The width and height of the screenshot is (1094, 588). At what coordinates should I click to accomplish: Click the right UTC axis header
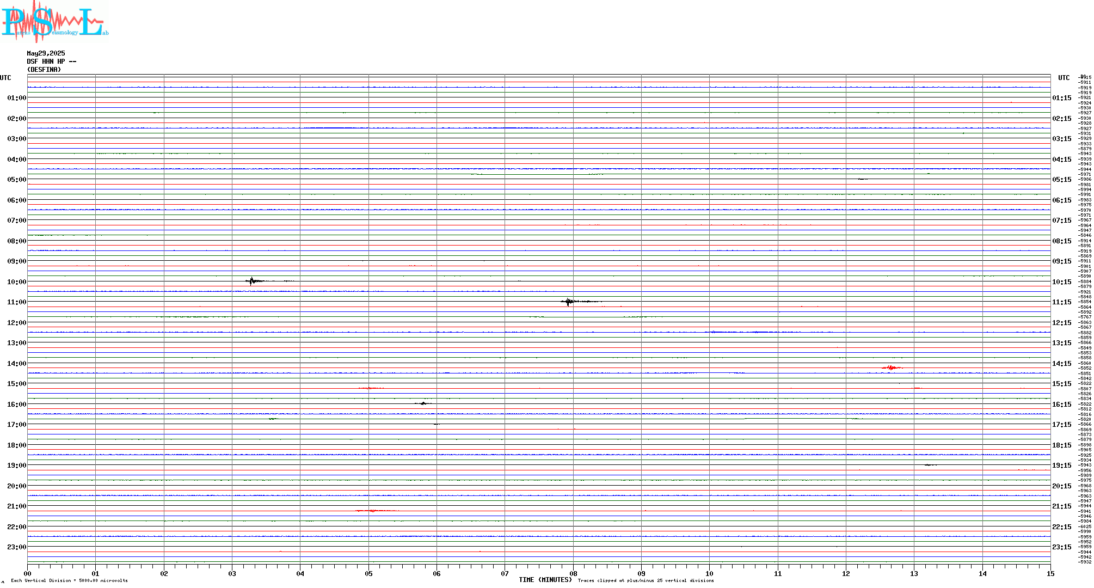coord(1064,78)
